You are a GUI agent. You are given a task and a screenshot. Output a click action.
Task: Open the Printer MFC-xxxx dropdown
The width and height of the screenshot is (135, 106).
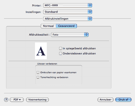[67, 5]
